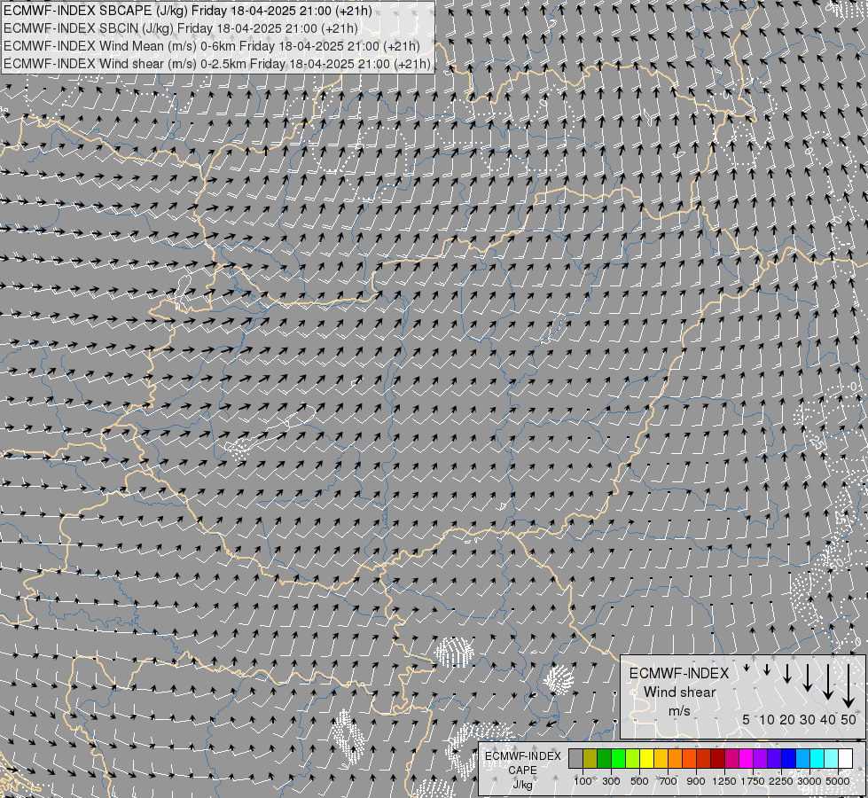Click the '30' label under wind shear arrows
The height and width of the screenshot is (798, 868).
808,719
